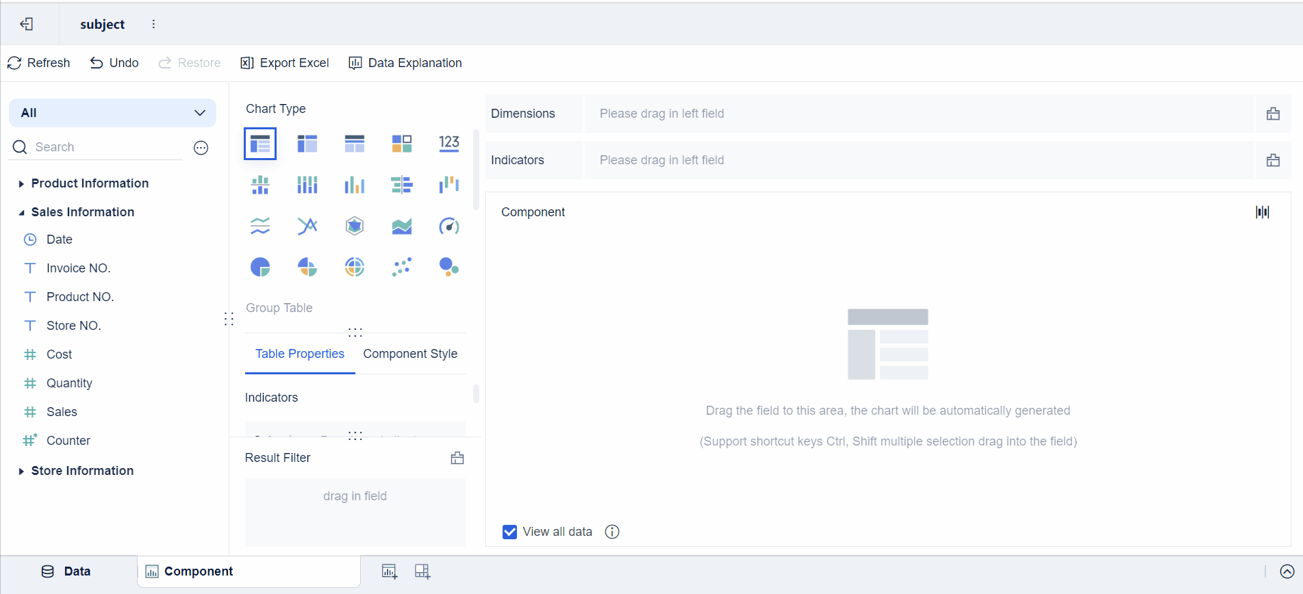Pick the radar chart type icon

pos(354,226)
